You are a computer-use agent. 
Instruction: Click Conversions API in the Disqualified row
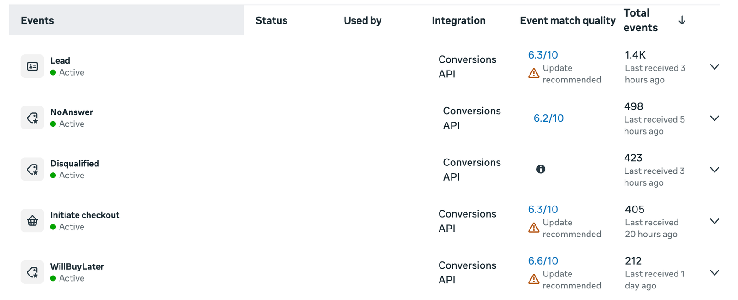(x=472, y=170)
